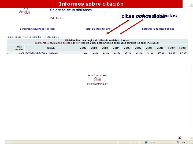This screenshot has width=193, height=144.
Task: Click the 2007 year column header
Action: [x=83, y=48]
